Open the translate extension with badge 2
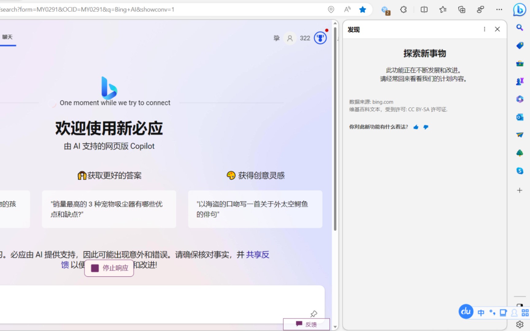The width and height of the screenshot is (530, 331). pyautogui.click(x=385, y=10)
